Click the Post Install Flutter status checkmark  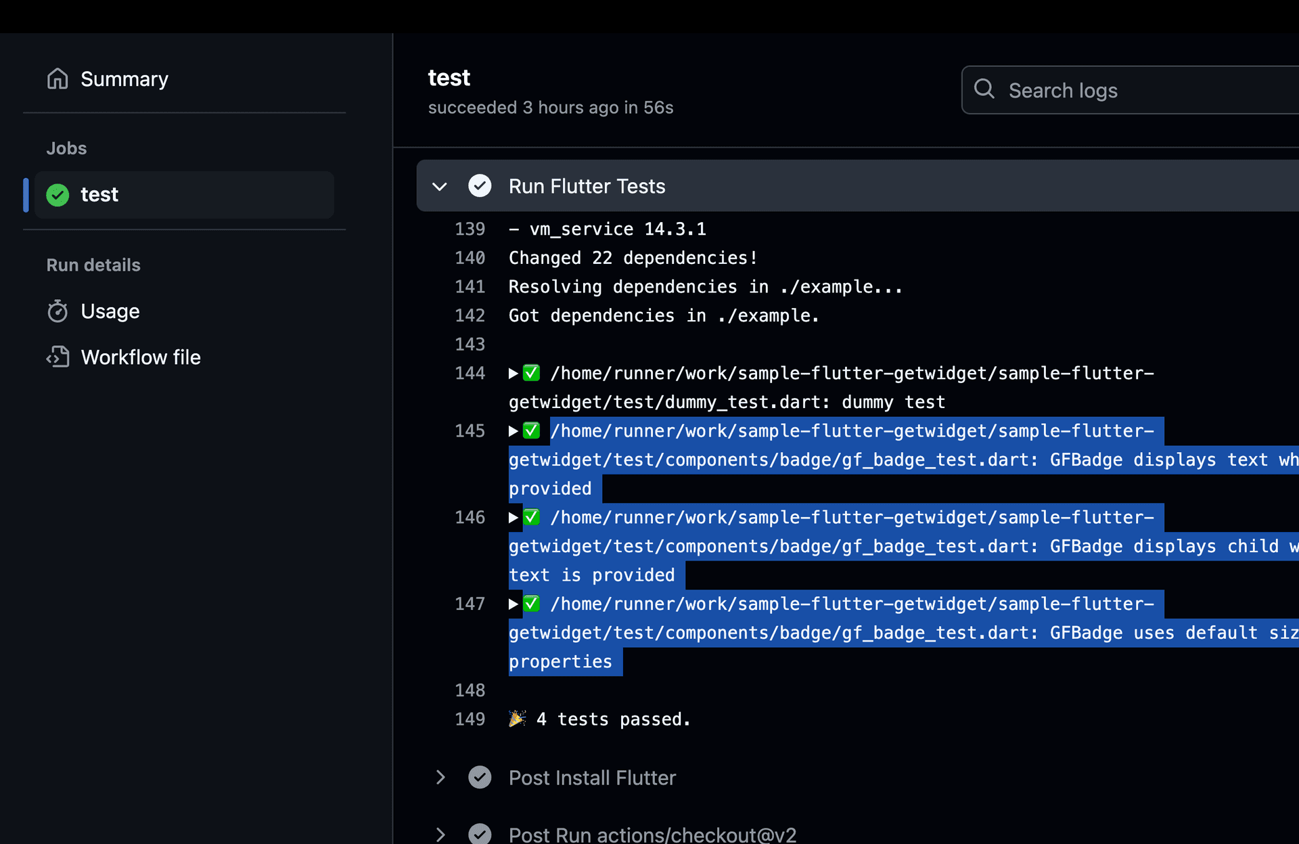click(x=480, y=778)
